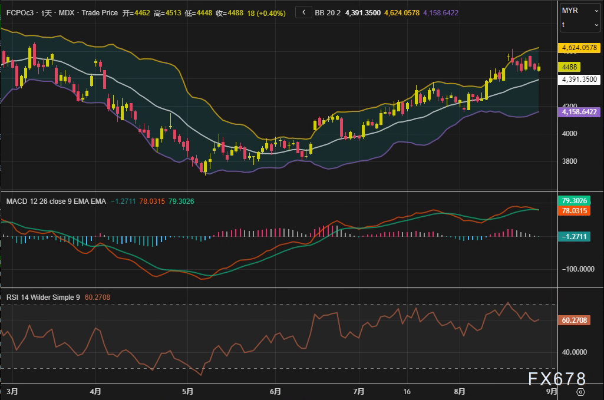Collapse the legend with the left chevron button

tap(303, 12)
